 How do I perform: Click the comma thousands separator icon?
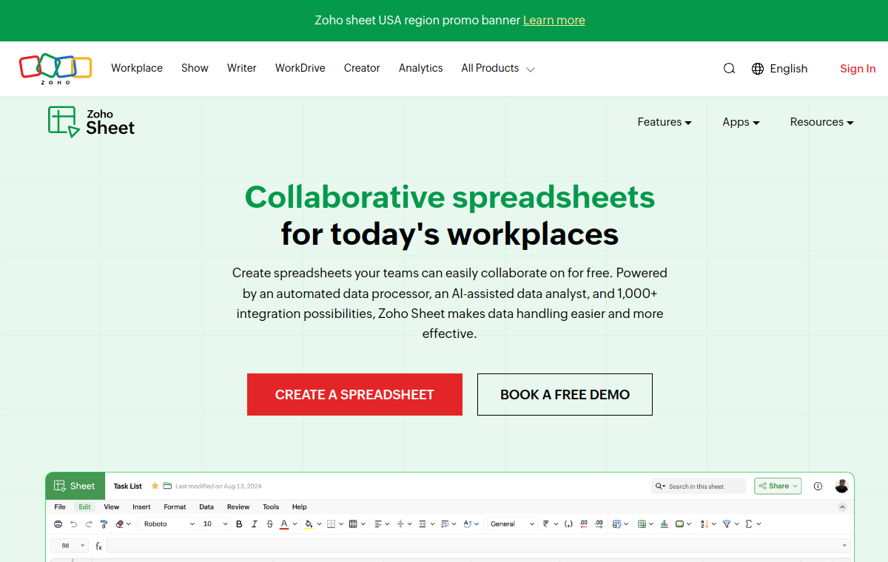[568, 524]
